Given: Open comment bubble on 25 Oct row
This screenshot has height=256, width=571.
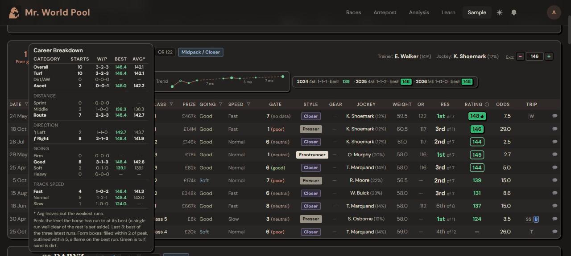Looking at the screenshot, I should [555, 232].
